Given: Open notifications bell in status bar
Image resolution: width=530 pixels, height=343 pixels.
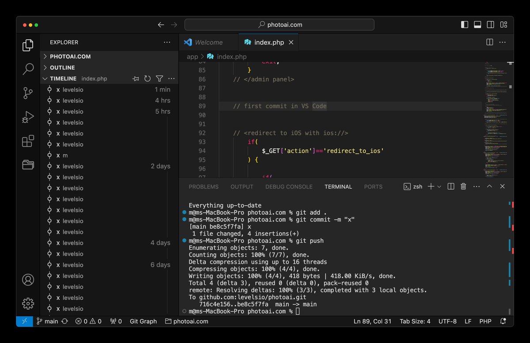Looking at the screenshot, I should [503, 321].
